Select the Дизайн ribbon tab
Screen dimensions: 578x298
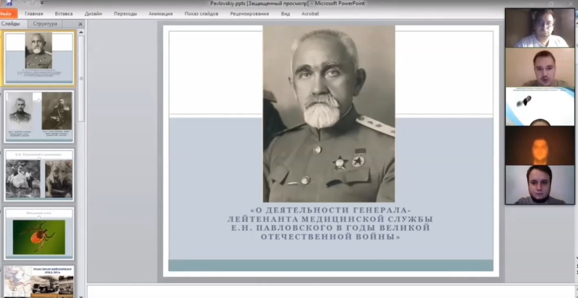(x=93, y=14)
